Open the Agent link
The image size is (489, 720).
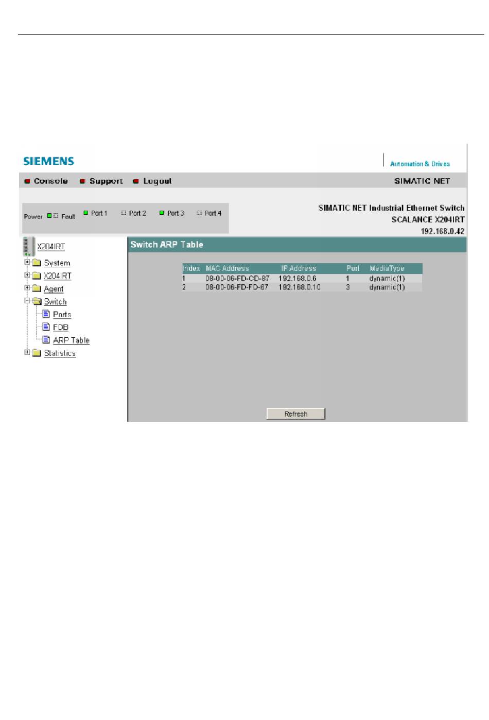point(54,289)
